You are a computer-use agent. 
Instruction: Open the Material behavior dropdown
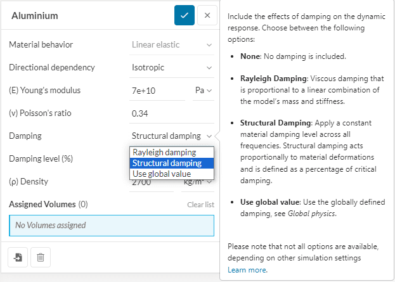coord(172,44)
